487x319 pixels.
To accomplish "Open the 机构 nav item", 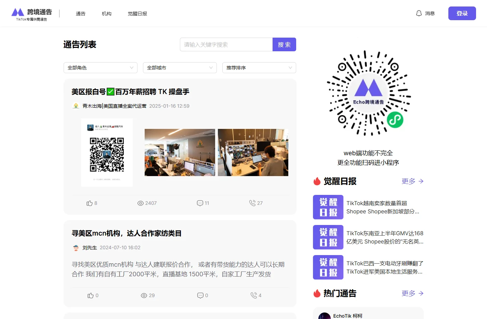I will tap(107, 14).
